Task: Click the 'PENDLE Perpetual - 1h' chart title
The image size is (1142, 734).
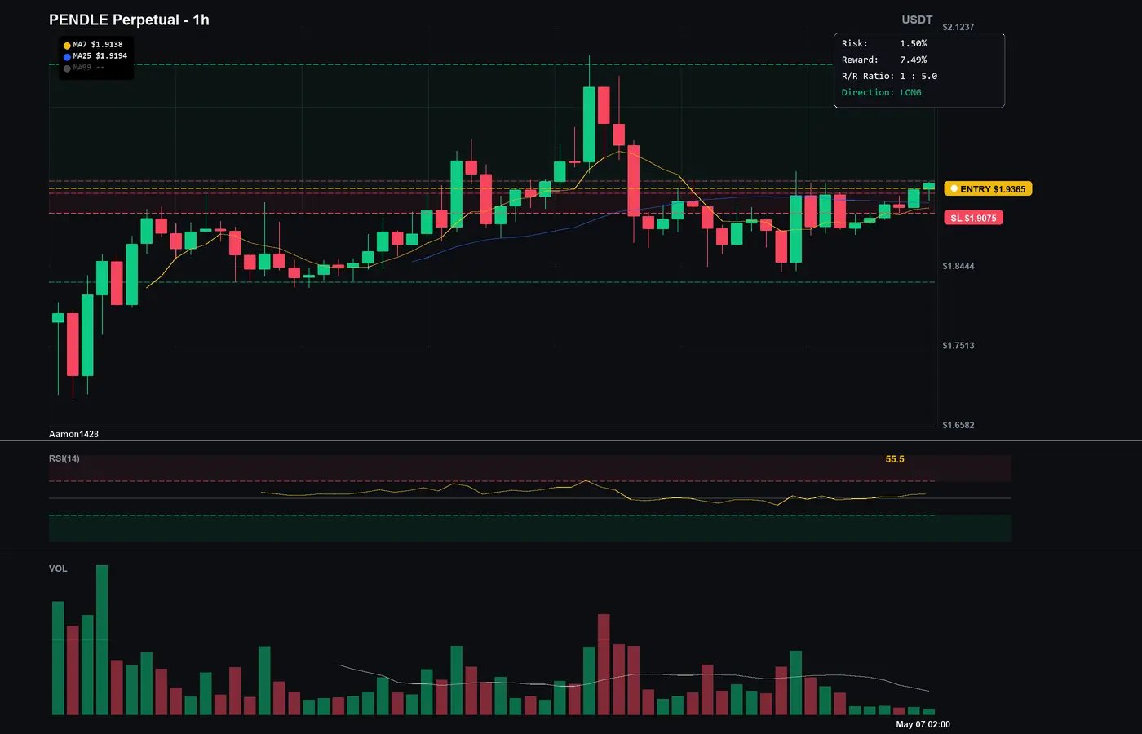Action: pyautogui.click(x=129, y=20)
